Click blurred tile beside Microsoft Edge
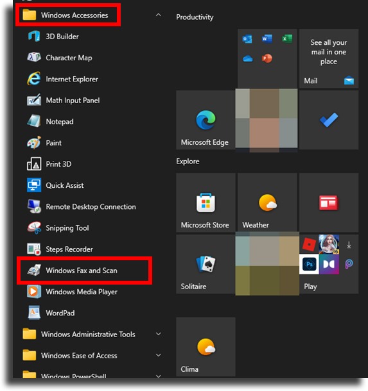Viewport: 368px width, 391px height. [x=267, y=120]
